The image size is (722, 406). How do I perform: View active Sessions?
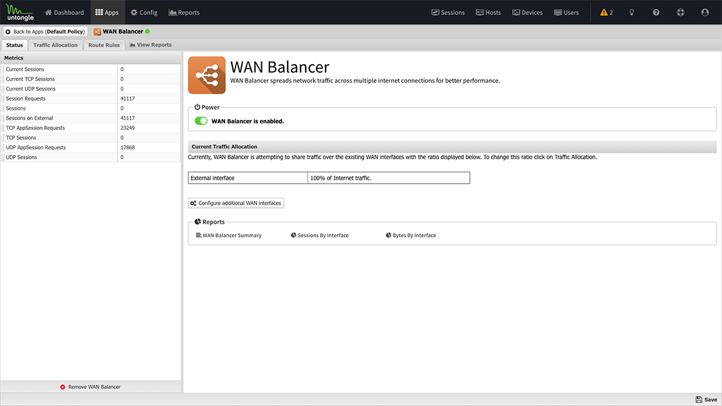(x=448, y=12)
